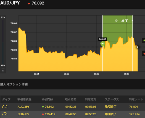Click trade time 09:49:58
The width and height of the screenshot is (145, 118).
pos(71,114)
